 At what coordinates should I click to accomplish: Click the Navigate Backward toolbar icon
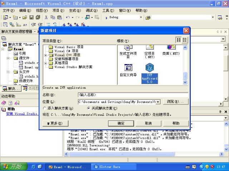tap(87, 17)
